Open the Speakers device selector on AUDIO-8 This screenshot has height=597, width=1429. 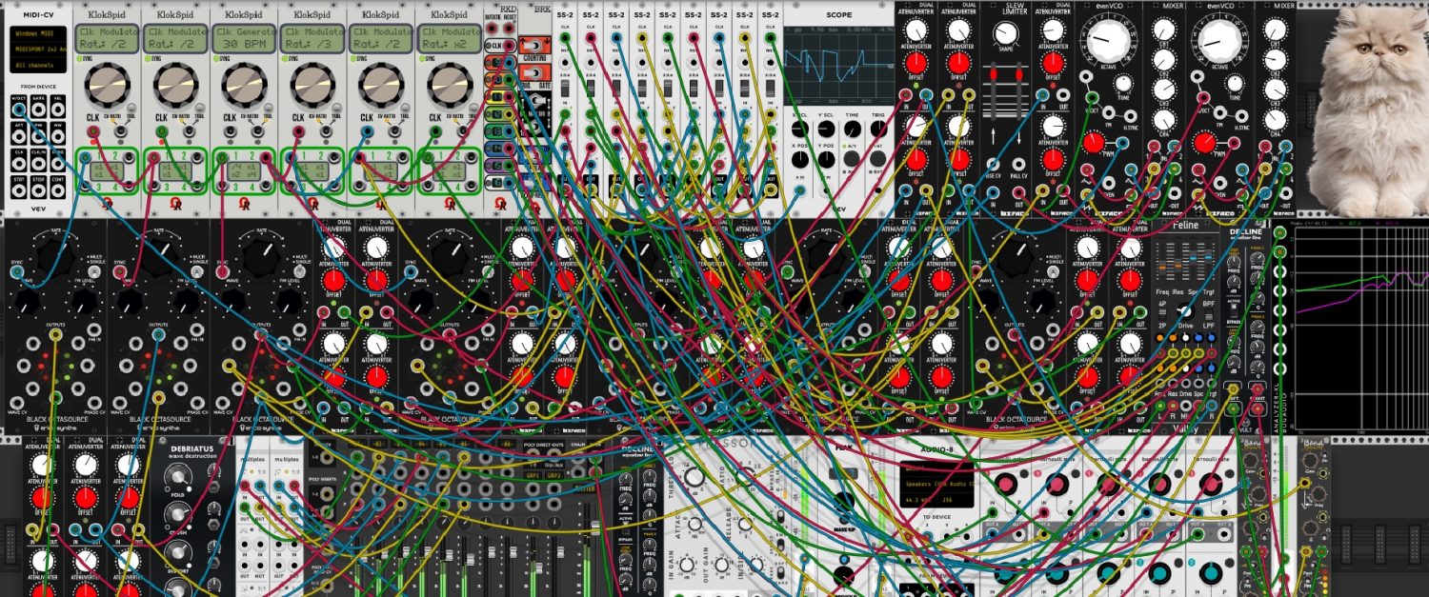(937, 484)
